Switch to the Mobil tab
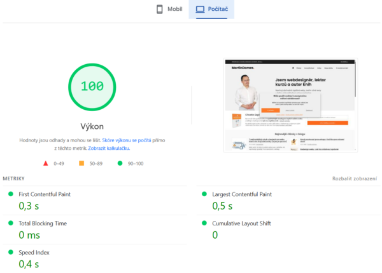 pos(169,10)
